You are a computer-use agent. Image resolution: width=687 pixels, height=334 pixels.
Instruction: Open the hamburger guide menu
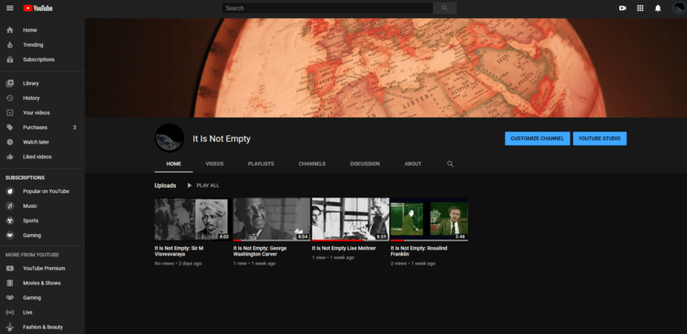(10, 8)
